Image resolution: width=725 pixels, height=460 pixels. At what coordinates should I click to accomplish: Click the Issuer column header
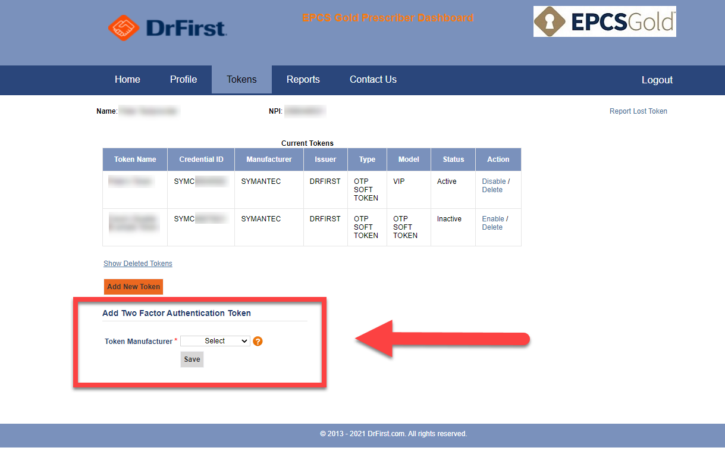325,159
